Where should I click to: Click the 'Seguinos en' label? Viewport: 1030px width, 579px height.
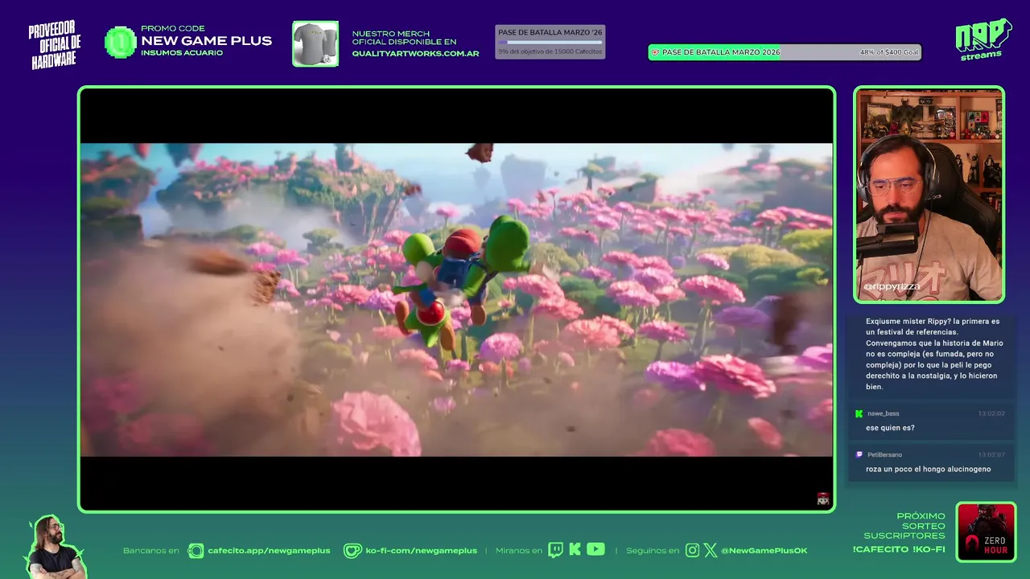coord(652,551)
